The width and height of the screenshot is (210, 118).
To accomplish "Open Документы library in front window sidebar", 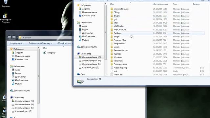I will [x=86, y=33].
